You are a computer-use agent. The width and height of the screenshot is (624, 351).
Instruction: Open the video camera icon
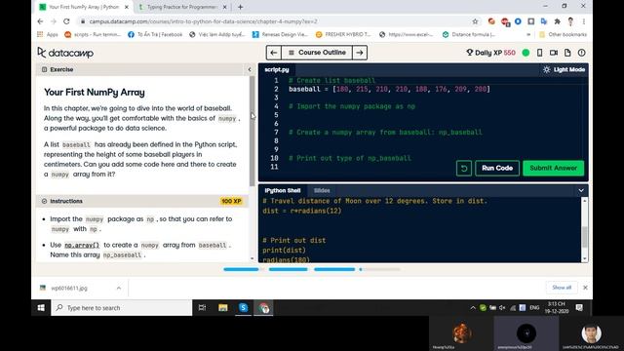554,53
